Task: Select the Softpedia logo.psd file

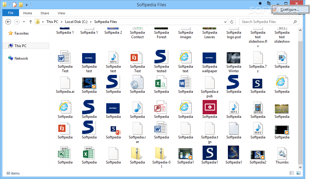Action: (234, 34)
